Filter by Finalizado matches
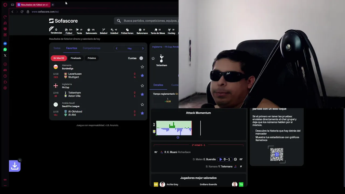 coord(76,58)
